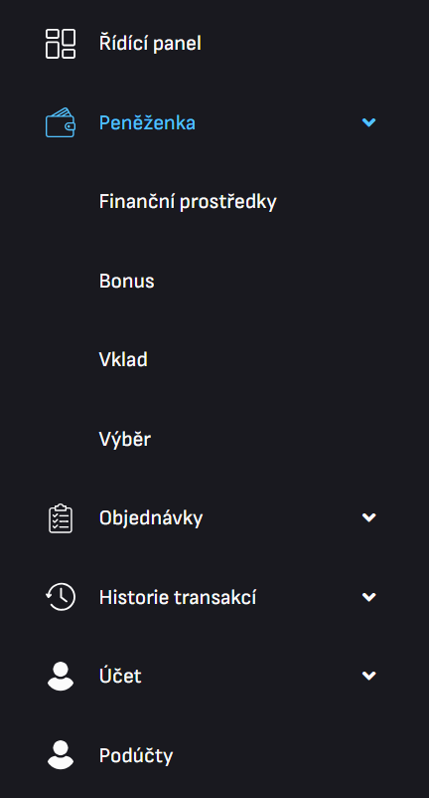Click the blue wallet icon

click(61, 122)
